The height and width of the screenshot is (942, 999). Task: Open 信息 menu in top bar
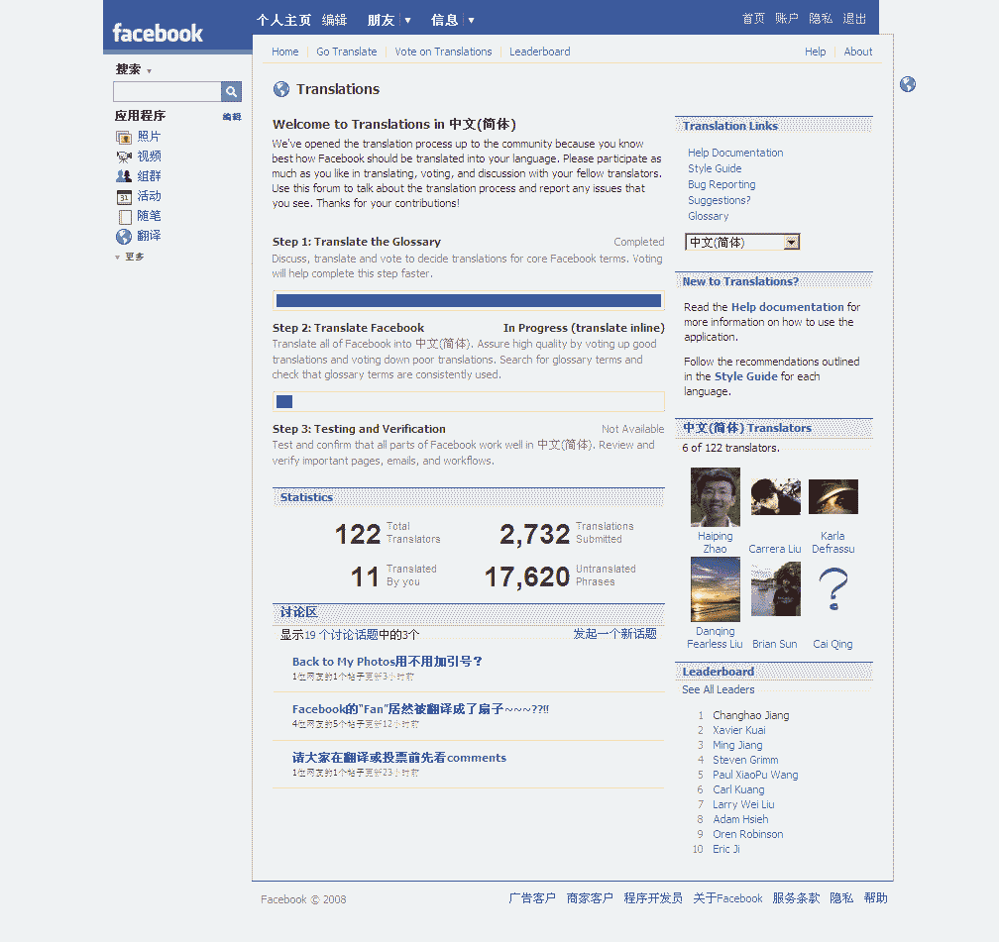point(445,21)
